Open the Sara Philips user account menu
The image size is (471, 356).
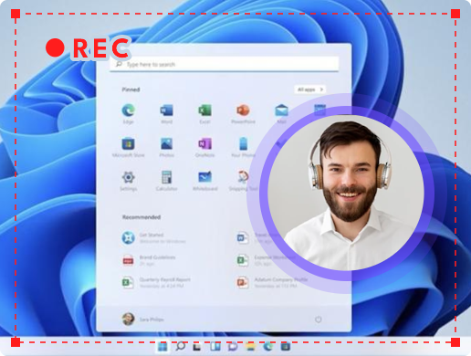[x=142, y=319]
